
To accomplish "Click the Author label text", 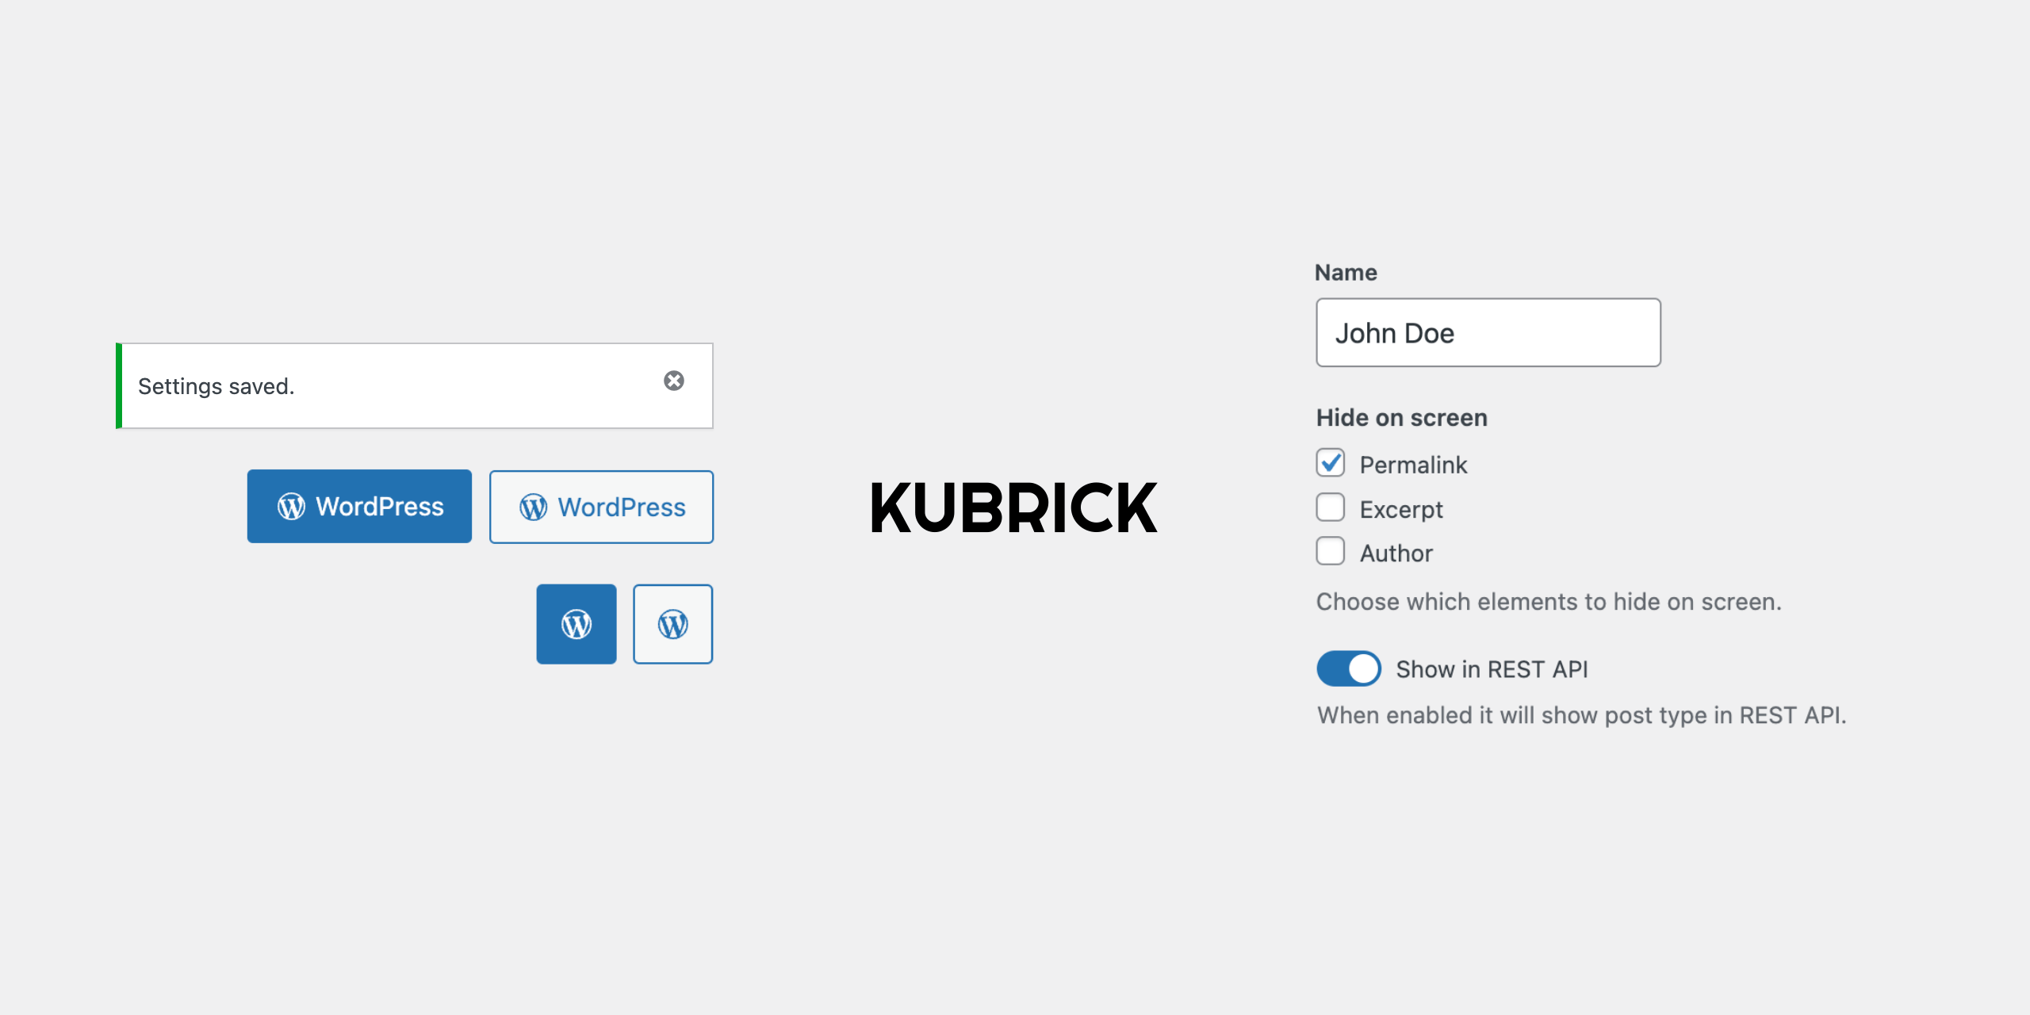I will [1396, 553].
